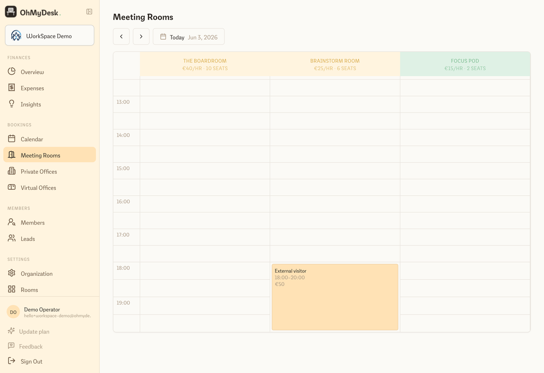Click the hello+workspace-demo email text

pyautogui.click(x=57, y=316)
